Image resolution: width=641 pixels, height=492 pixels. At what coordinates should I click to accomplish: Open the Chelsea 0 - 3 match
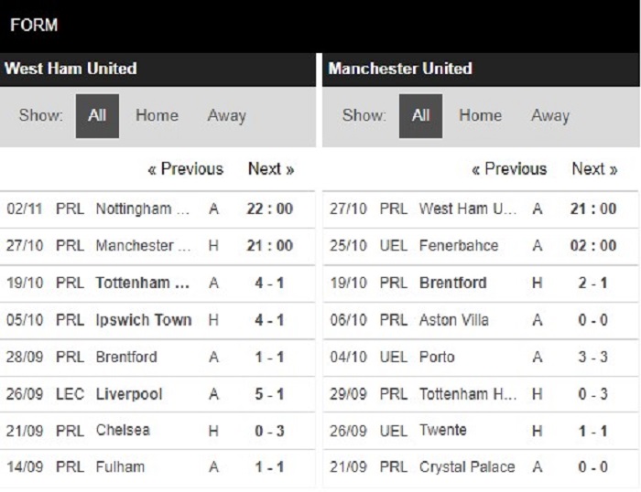[158, 431]
